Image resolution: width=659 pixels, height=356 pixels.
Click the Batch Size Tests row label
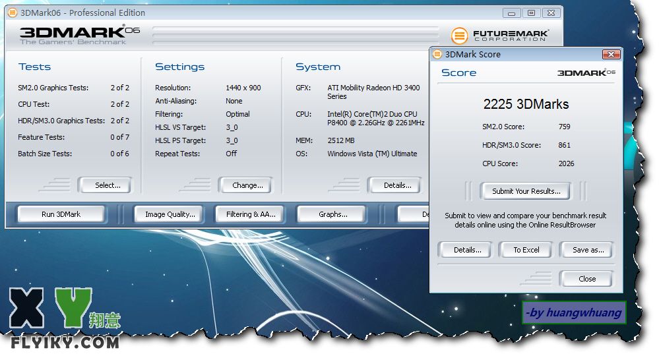tap(45, 154)
